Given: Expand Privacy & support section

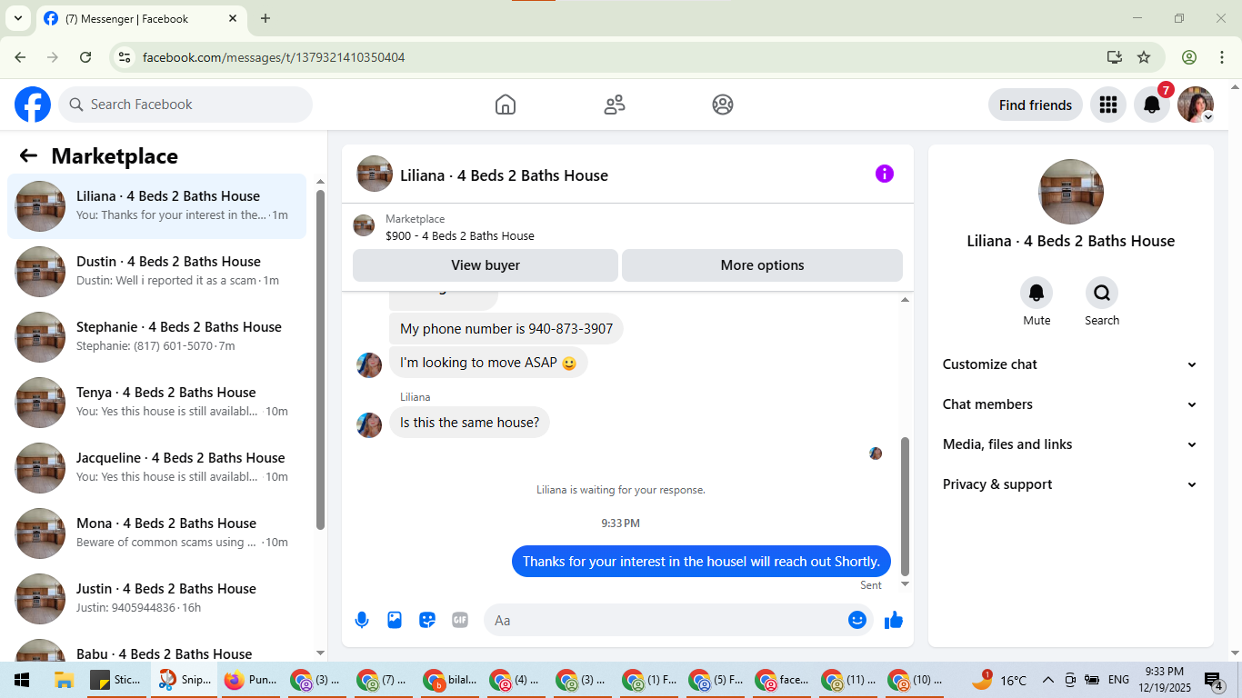Looking at the screenshot, I should click(x=1070, y=484).
